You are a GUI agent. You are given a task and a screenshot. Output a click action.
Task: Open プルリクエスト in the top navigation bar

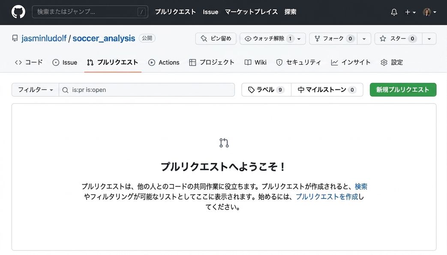pyautogui.click(x=175, y=12)
